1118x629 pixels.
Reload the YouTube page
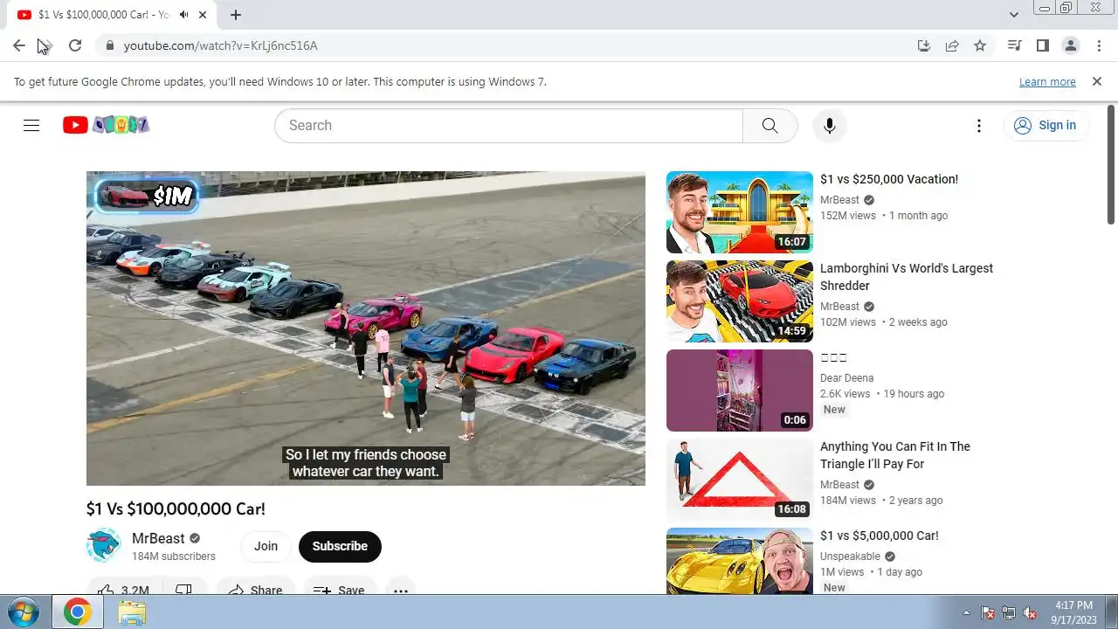click(x=75, y=45)
